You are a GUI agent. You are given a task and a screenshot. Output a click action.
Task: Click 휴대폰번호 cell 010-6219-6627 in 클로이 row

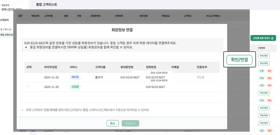(130, 77)
